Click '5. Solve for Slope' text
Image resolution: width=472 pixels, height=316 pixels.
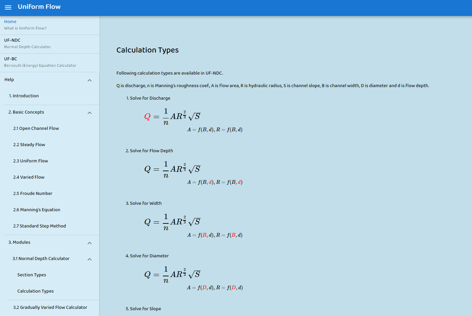pos(143,309)
